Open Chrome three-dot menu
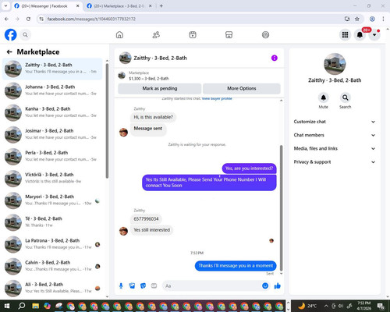This screenshot has width=390, height=312. pyautogui.click(x=383, y=19)
